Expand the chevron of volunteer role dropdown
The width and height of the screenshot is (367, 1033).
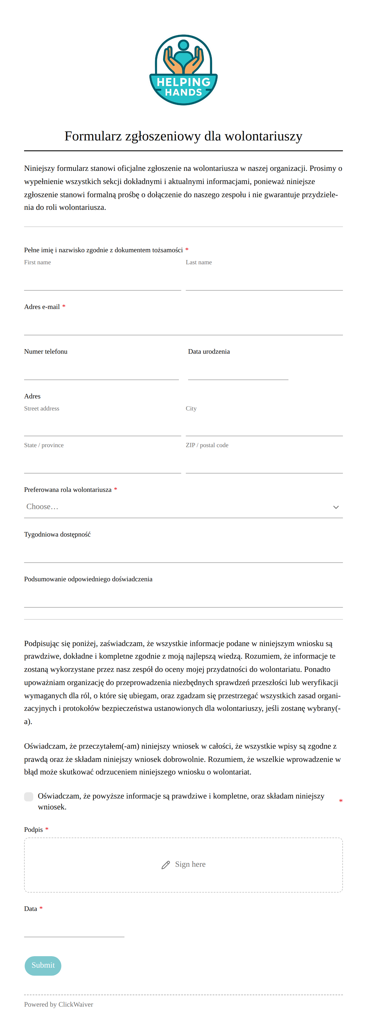click(336, 507)
